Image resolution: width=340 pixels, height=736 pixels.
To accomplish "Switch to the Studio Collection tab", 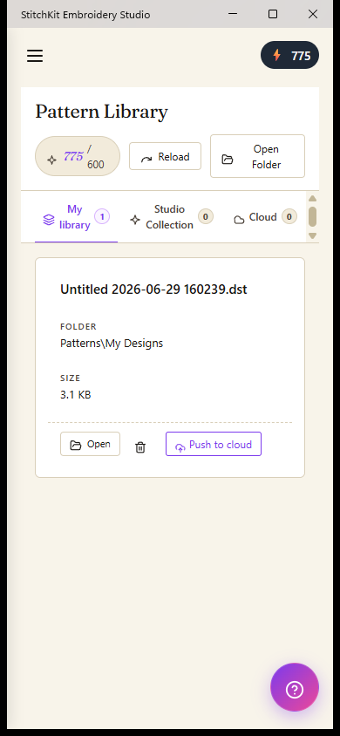I will coord(171,217).
